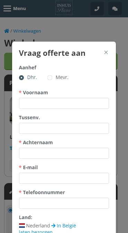The height and width of the screenshot is (233, 128).
Task: Select the Dhr. radio button
Action: (x=21, y=78)
